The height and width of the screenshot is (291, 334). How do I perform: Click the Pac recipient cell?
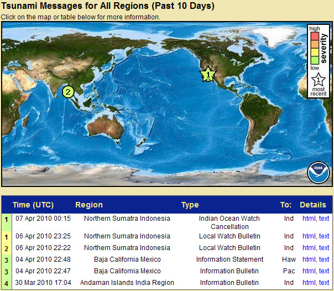pyautogui.click(x=289, y=271)
